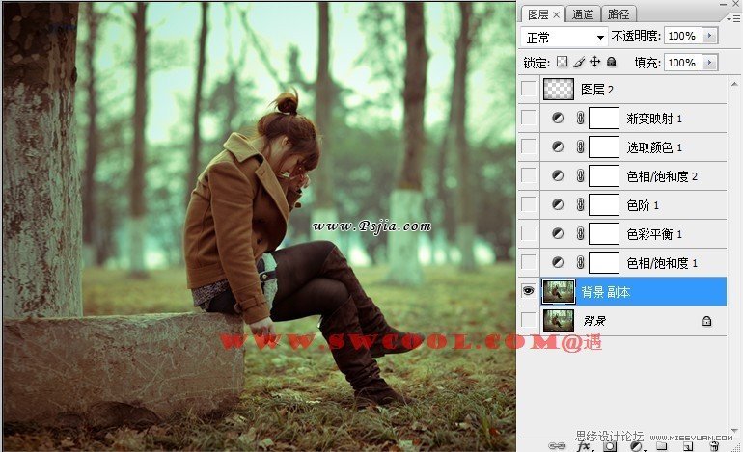Click the 背景 layer thumbnail

pyautogui.click(x=558, y=320)
